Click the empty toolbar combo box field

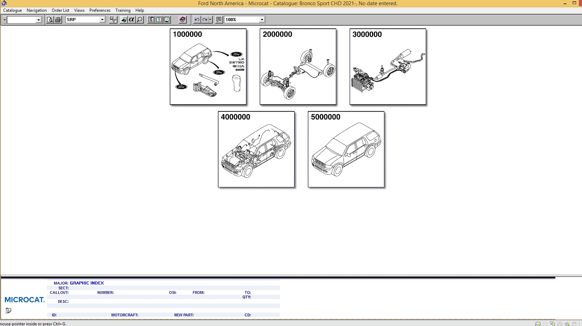(x=21, y=20)
